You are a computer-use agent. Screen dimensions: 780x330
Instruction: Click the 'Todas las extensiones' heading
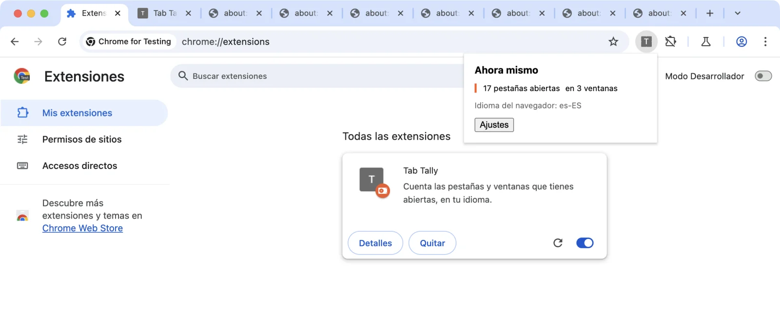pos(396,136)
